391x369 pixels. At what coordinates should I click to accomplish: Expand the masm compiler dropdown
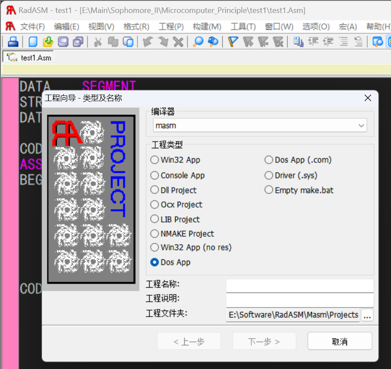(361, 126)
